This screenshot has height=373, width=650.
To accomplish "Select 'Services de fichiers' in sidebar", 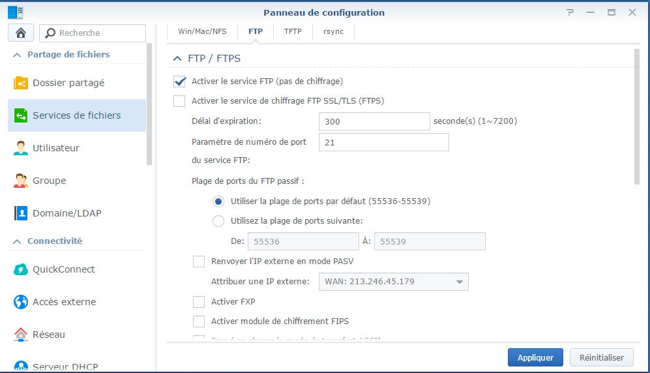I will click(77, 115).
